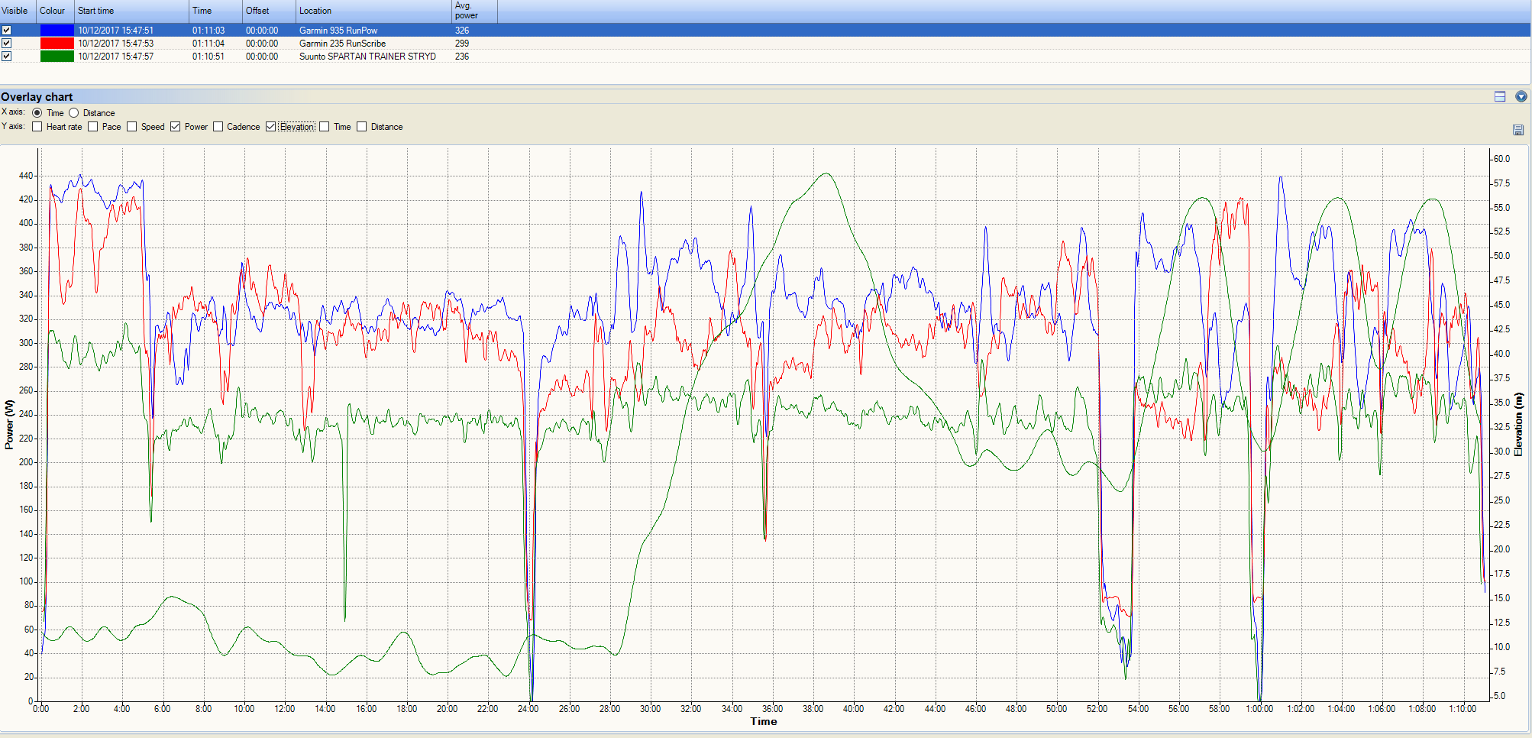Click the green colour swatch for Suunto
Image resolution: width=1532 pixels, height=738 pixels.
(x=57, y=57)
